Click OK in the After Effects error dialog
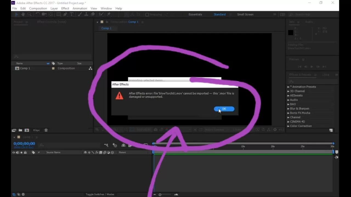Screen dimensions: 351x197 coord(224,109)
